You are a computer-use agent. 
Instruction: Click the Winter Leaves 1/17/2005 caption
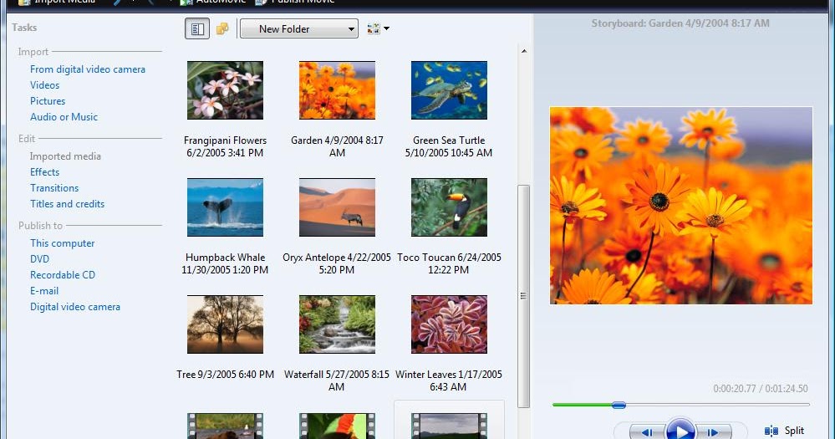coord(449,381)
